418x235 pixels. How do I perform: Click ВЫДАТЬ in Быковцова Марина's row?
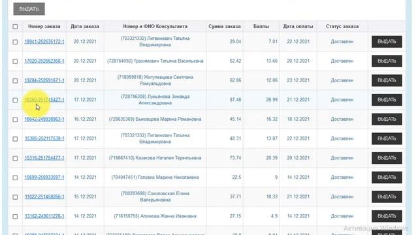click(x=387, y=119)
